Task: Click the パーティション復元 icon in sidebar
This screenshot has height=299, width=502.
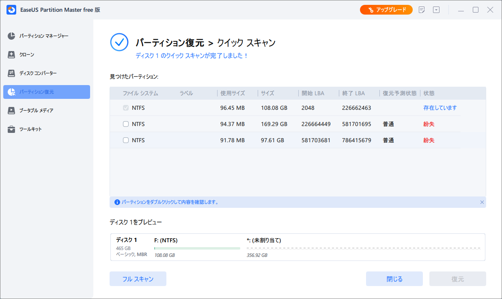Action: (x=12, y=92)
